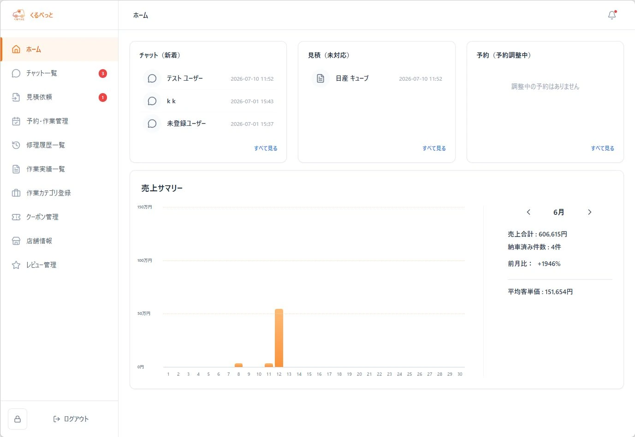Click the 作業カテゴリ登録 briefcase icon

[x=16, y=193]
